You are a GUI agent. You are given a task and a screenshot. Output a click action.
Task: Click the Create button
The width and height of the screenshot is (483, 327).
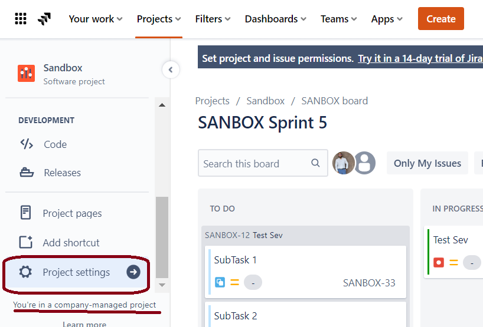tap(441, 19)
